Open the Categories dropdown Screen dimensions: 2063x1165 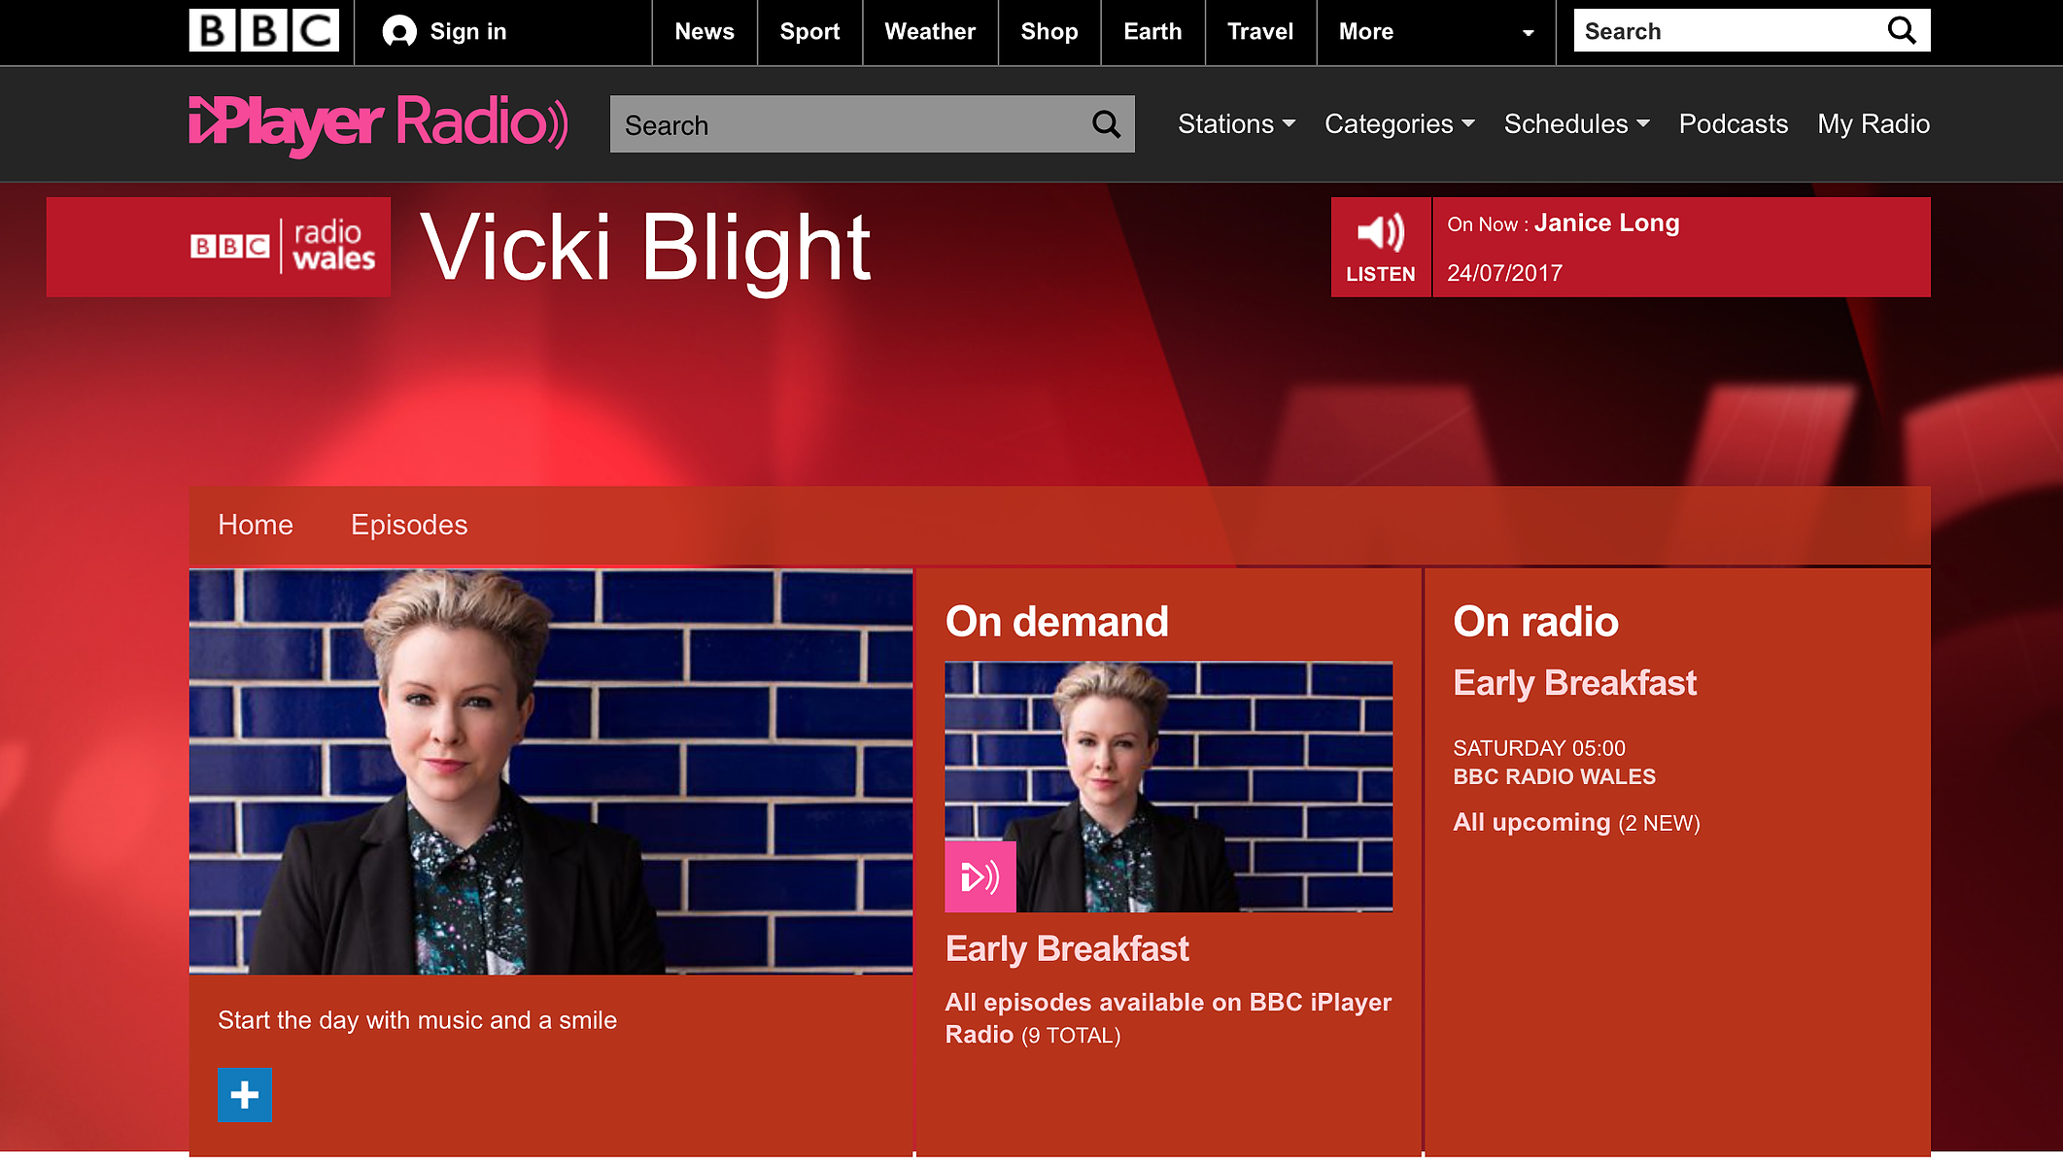(1399, 124)
